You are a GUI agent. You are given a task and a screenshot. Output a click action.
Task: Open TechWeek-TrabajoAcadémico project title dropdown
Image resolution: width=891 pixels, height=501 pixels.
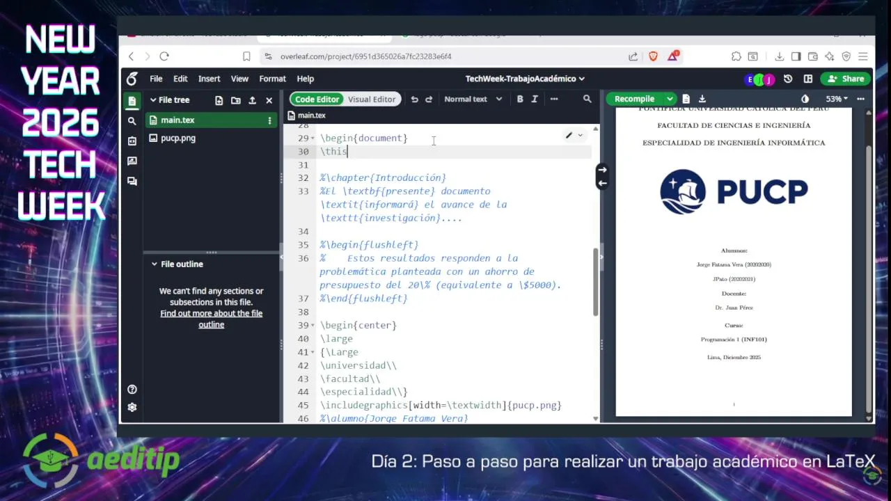[525, 79]
